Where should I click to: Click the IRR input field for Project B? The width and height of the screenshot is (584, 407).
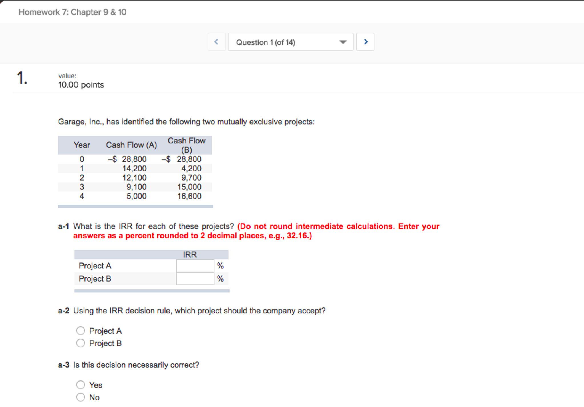tap(195, 279)
